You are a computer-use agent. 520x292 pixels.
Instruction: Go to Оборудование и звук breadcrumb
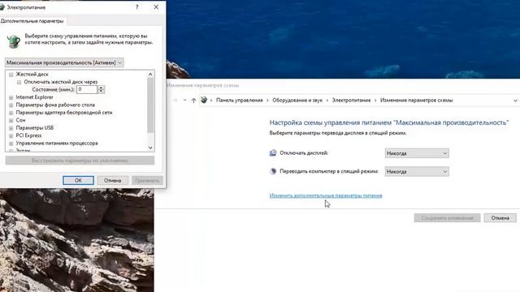[297, 101]
